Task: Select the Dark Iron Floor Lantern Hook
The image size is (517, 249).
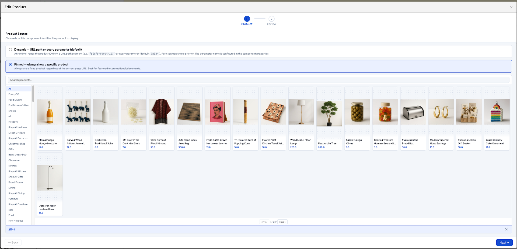Action: coord(50,184)
